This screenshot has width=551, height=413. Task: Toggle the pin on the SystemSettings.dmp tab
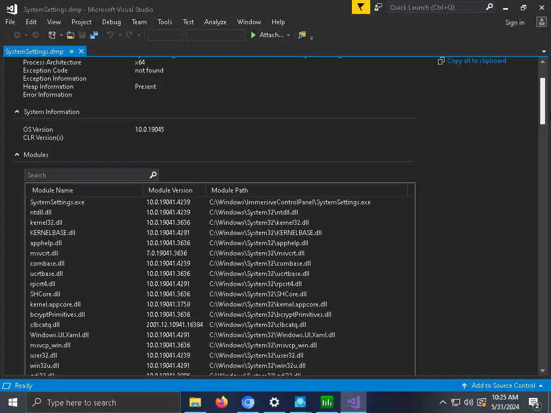(72, 51)
